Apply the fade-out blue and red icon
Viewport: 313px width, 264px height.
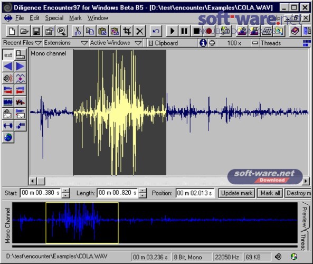(8, 90)
